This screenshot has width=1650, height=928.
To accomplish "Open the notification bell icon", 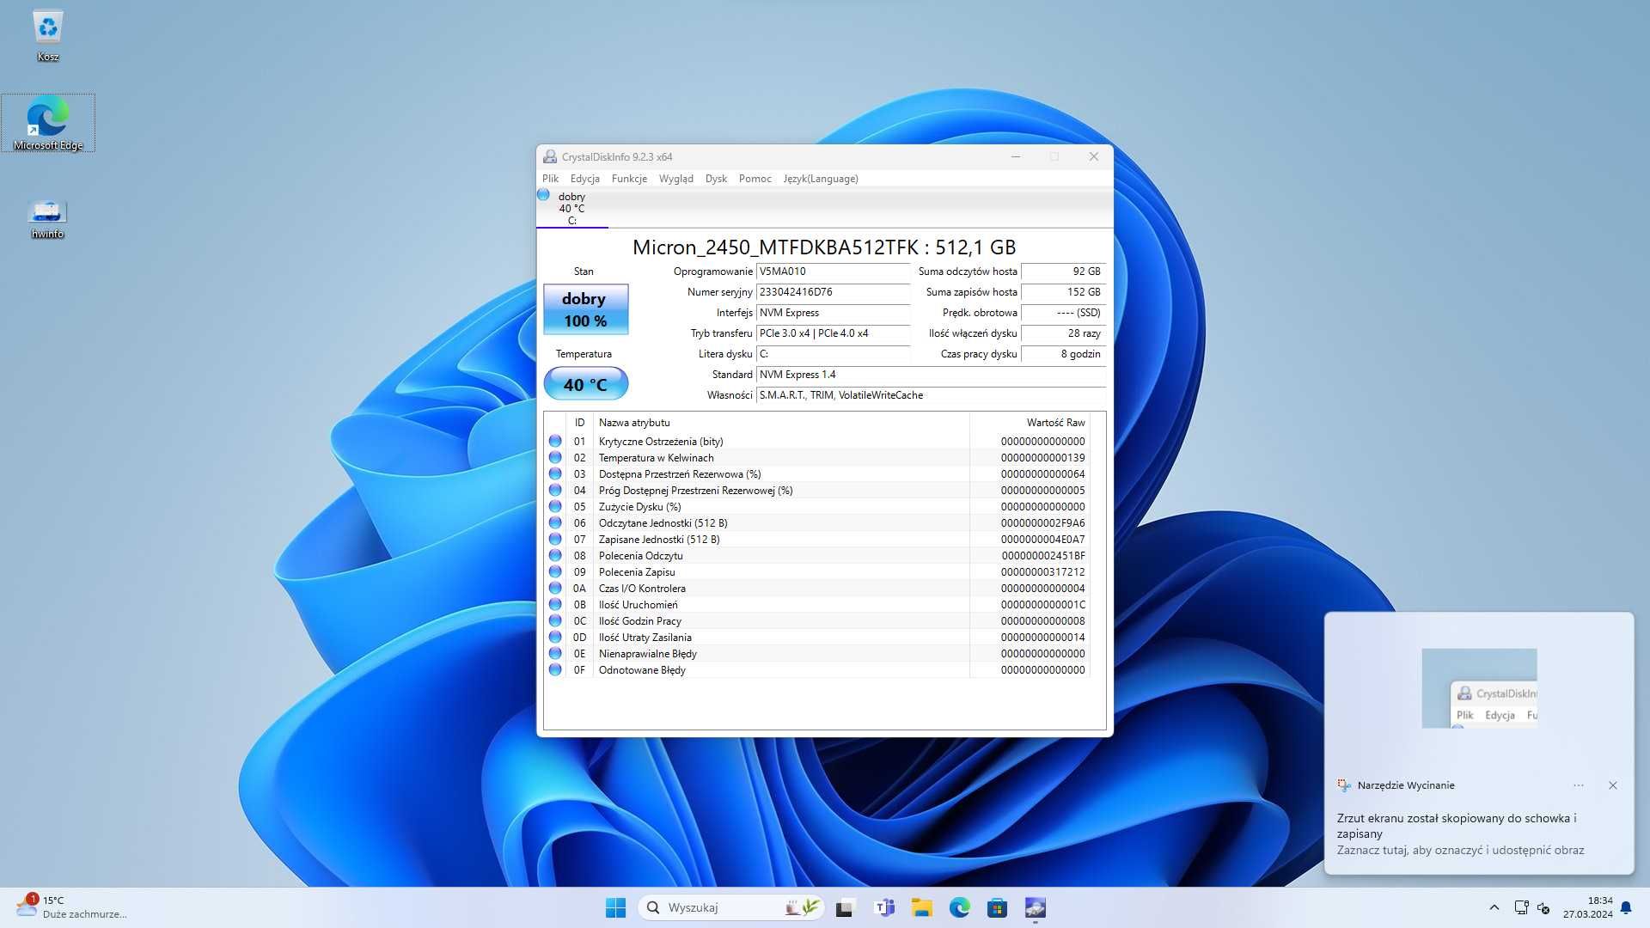I will [1626, 907].
